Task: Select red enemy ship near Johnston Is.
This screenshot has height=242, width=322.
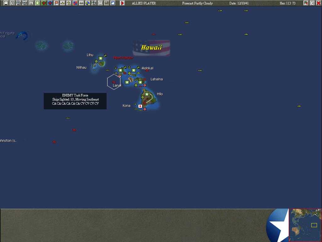Action: (54, 142)
